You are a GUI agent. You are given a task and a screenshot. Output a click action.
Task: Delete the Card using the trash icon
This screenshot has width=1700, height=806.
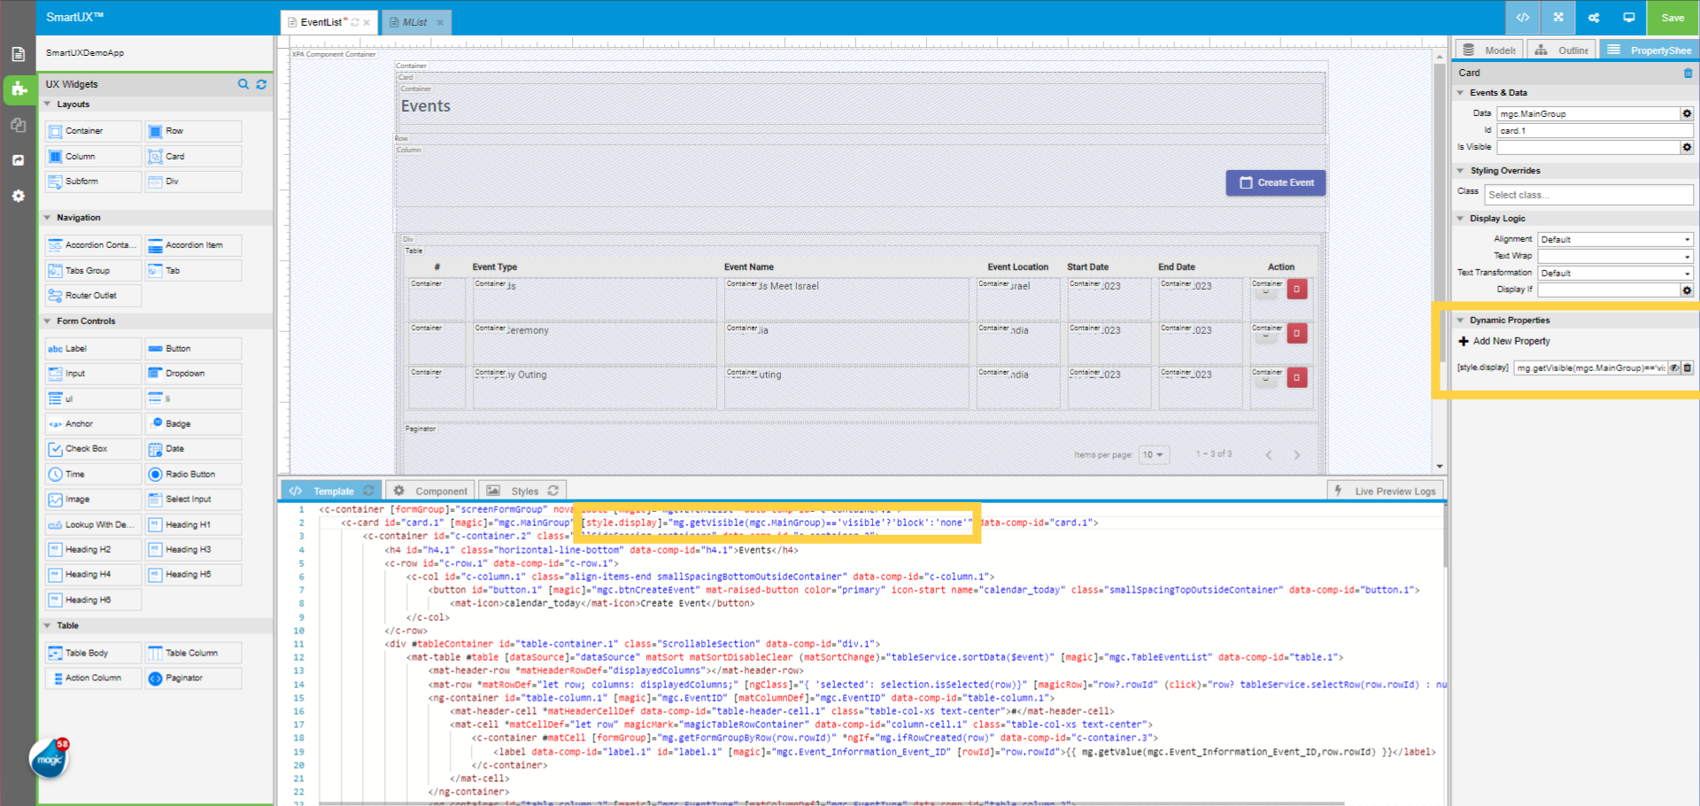click(1688, 74)
